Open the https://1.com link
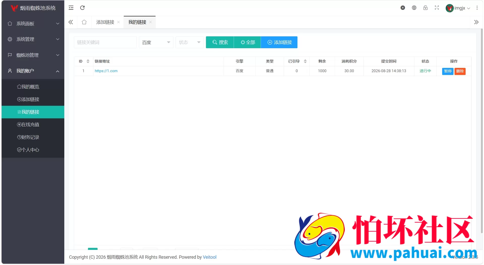This screenshot has height=265, width=484. tap(106, 71)
